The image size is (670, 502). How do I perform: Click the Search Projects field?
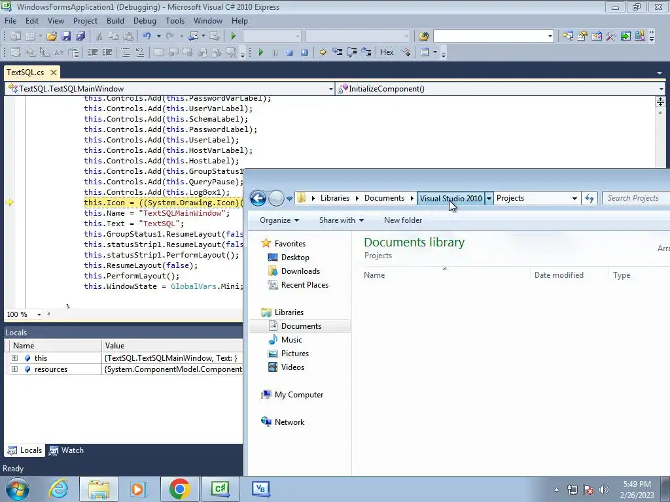click(636, 198)
